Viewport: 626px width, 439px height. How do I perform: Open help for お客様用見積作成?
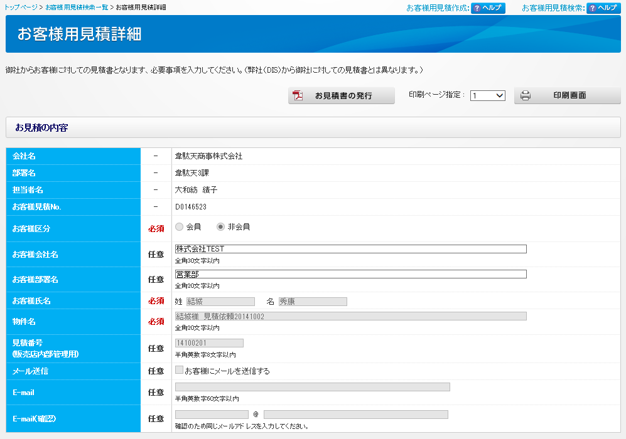pyautogui.click(x=488, y=8)
